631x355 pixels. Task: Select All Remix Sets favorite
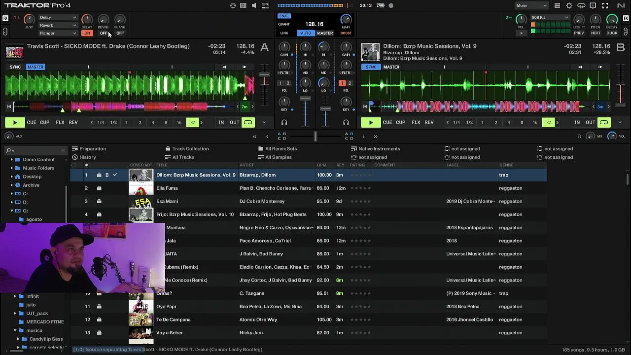(x=278, y=148)
